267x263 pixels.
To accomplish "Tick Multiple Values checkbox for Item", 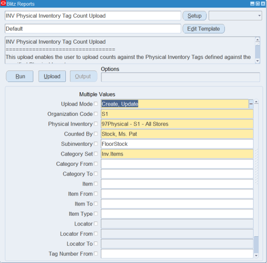I will [x=96, y=184].
